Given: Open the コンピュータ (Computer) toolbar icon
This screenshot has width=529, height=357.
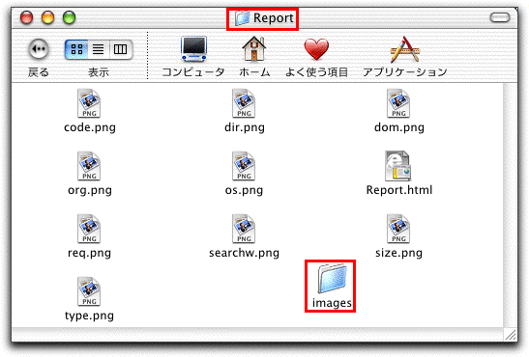Looking at the screenshot, I should (x=193, y=49).
